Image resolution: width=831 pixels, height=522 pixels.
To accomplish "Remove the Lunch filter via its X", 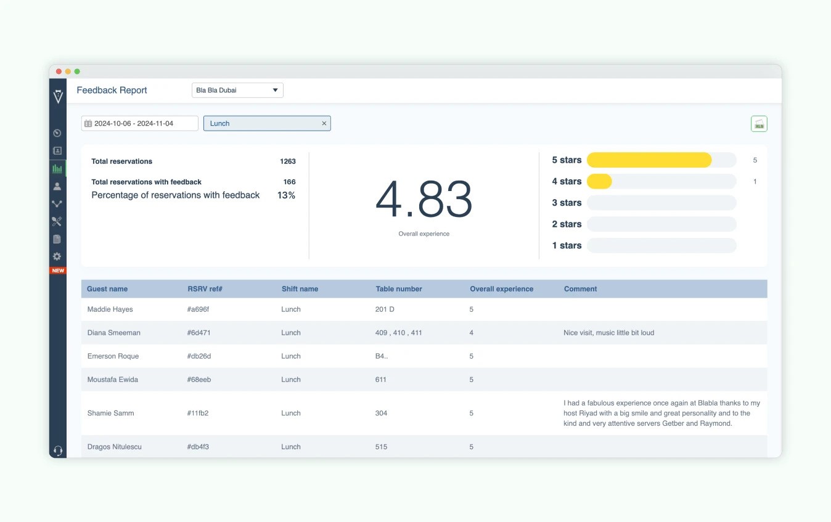I will point(324,123).
